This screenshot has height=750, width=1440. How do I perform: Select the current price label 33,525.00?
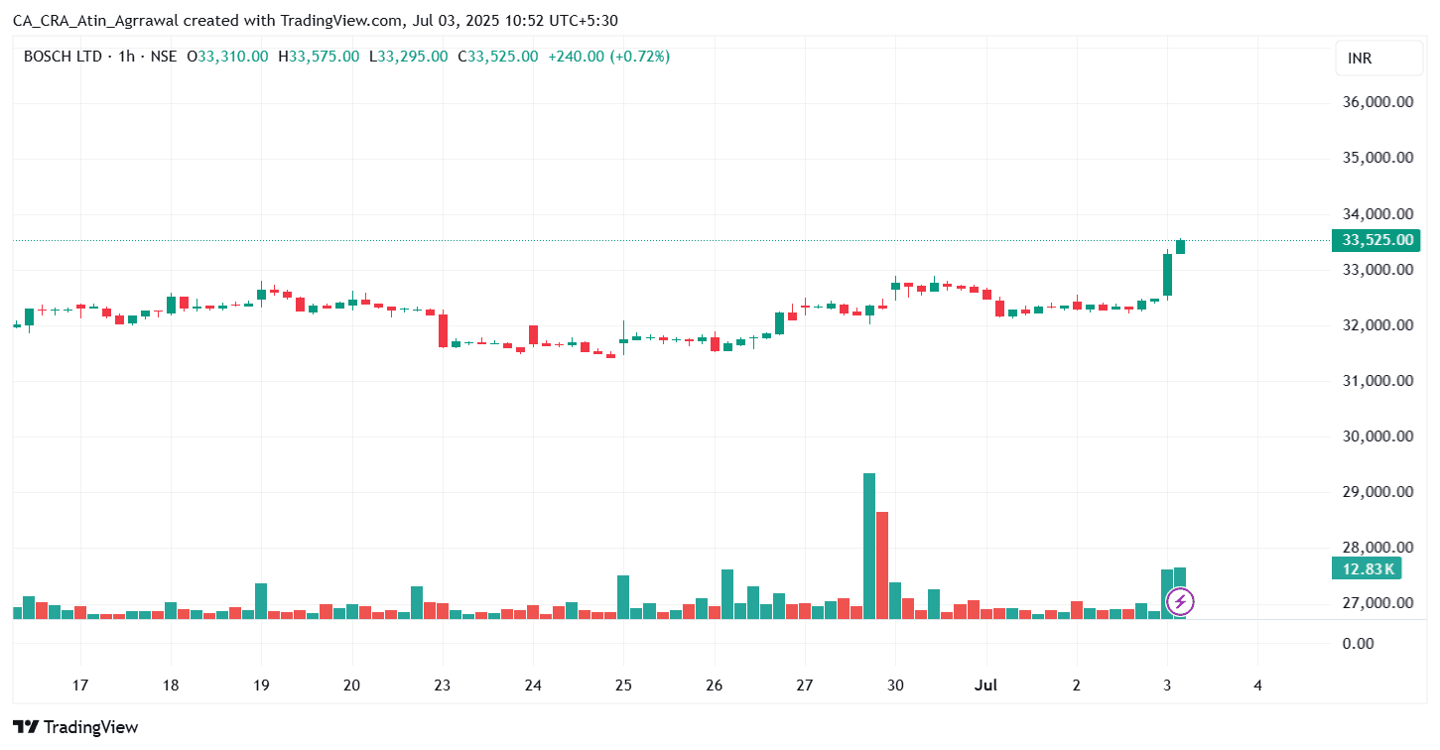click(x=1375, y=240)
